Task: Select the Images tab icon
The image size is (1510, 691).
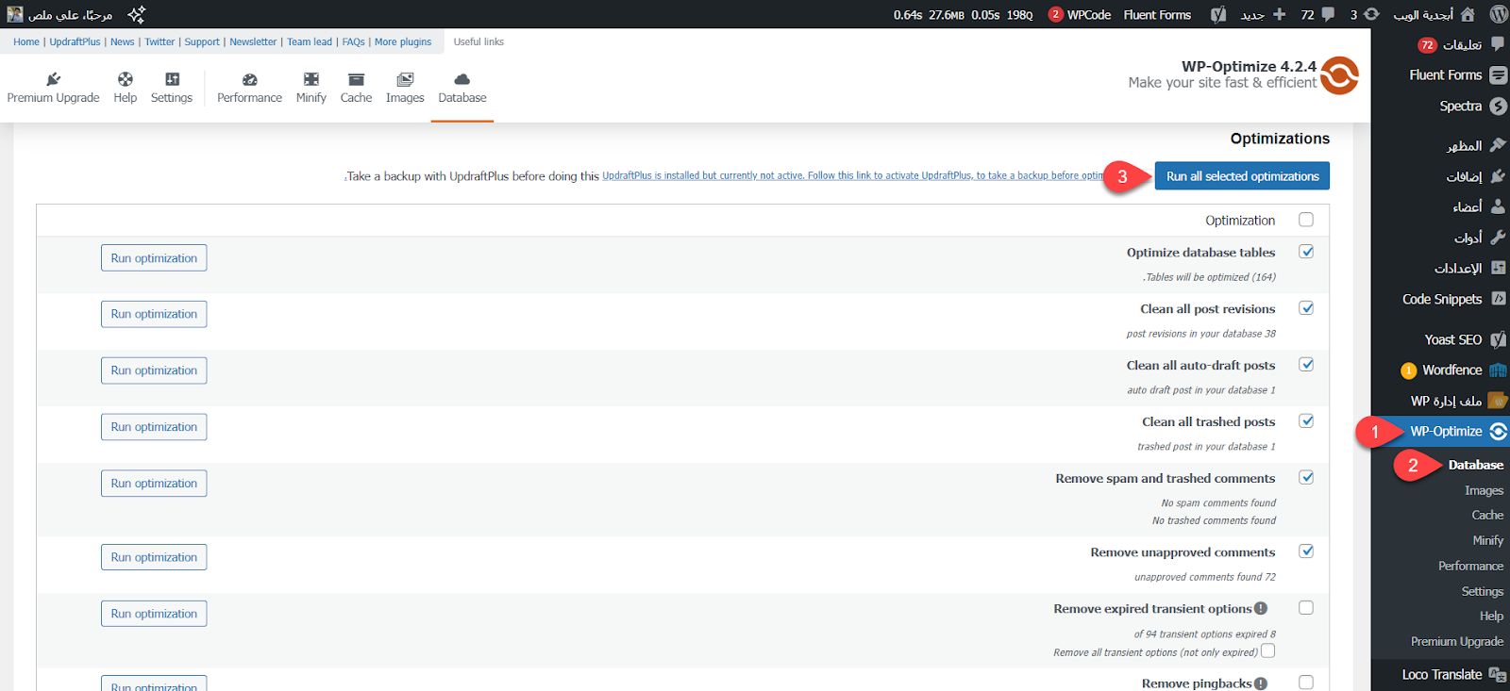Action: 405,80
